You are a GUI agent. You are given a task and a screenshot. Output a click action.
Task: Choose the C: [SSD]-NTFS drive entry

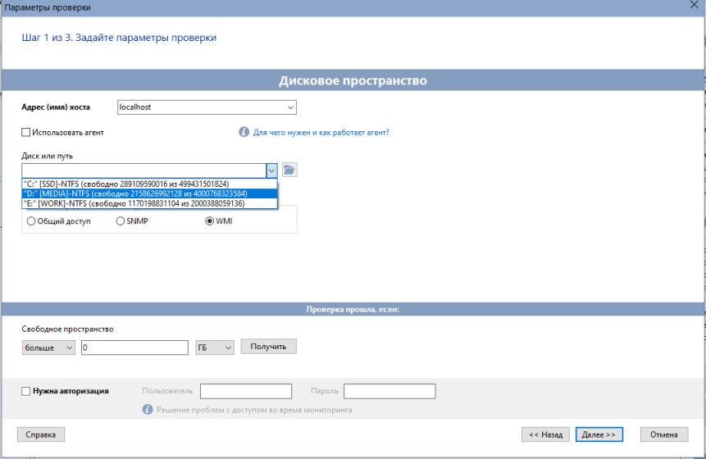149,184
